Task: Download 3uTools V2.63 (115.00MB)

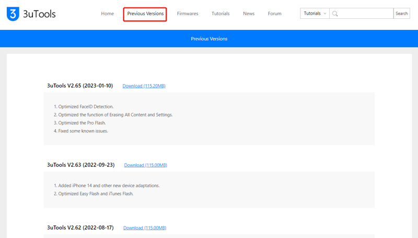Action: [146, 165]
